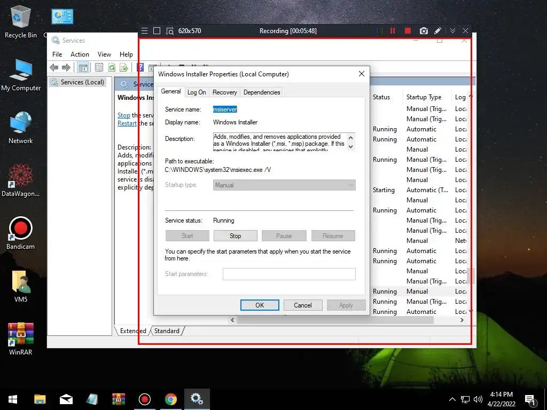Open the taskbar clock and date
This screenshot has height=410, width=547.
(501, 399)
